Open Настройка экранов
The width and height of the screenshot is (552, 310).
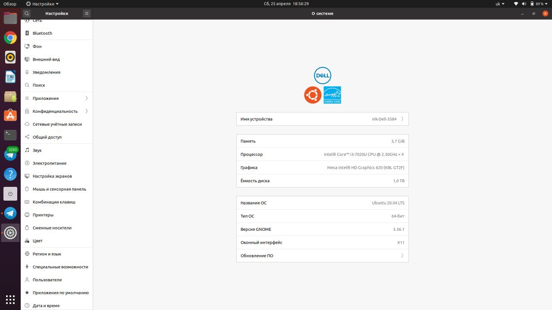coord(57,176)
